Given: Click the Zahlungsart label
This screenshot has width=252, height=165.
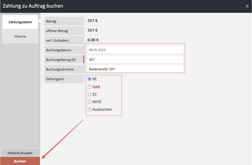Looking at the screenshot, I should 64,79.
